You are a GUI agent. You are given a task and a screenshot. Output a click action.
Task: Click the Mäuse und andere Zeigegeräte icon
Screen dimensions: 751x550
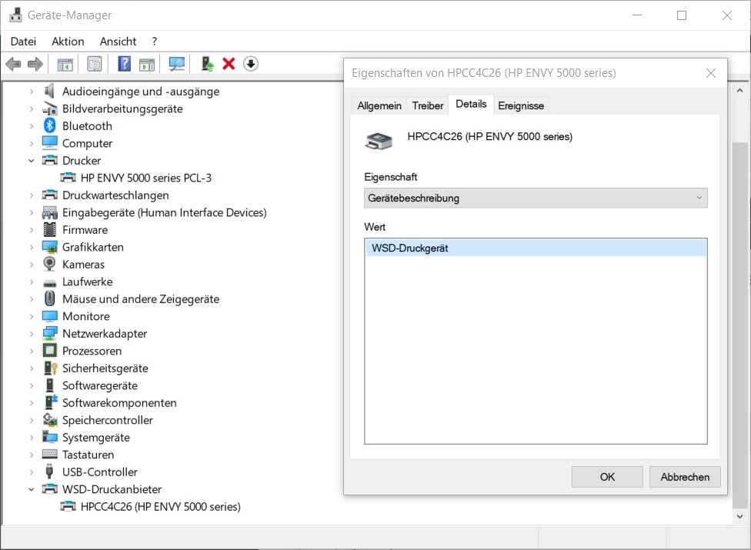coord(50,298)
